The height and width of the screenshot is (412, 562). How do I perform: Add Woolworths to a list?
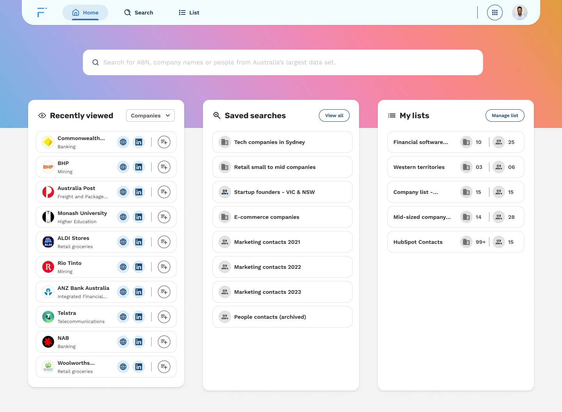point(164,367)
